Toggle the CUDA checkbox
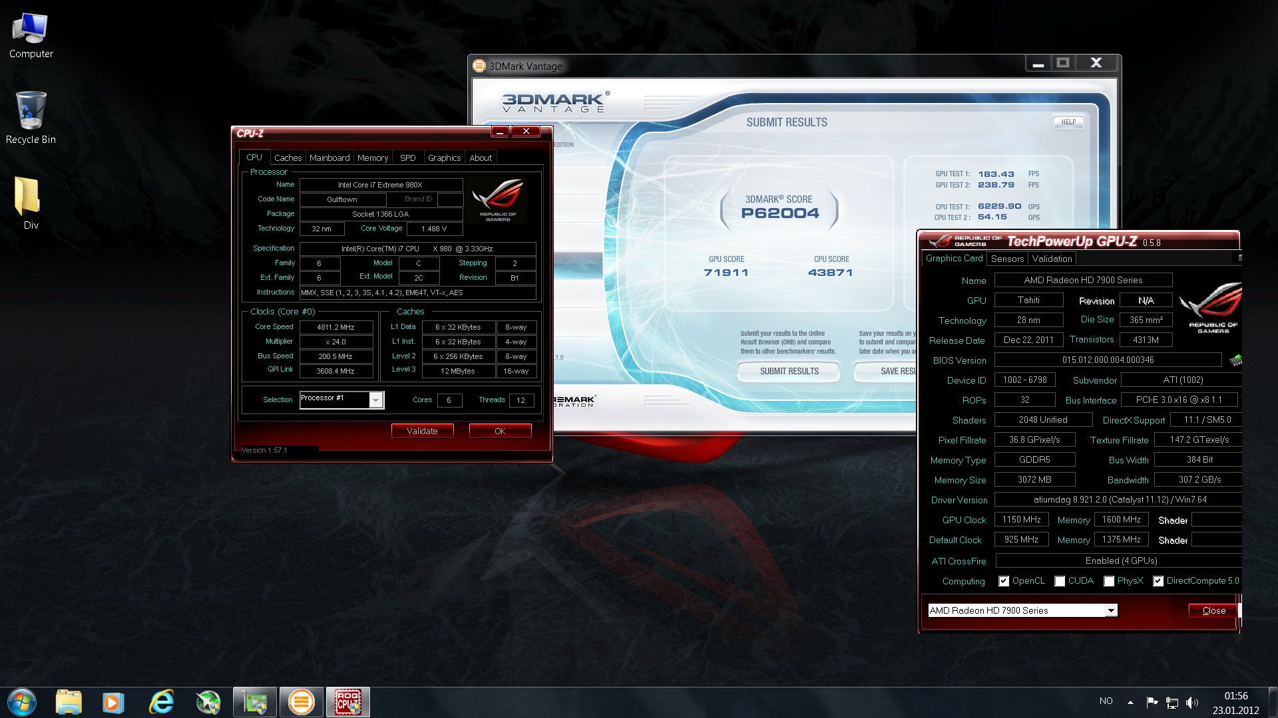The image size is (1278, 718). point(1060,581)
